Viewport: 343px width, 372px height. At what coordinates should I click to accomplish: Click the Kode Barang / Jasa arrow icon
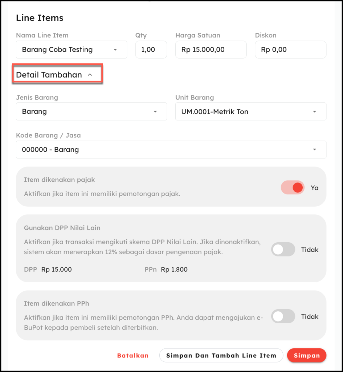(x=315, y=149)
